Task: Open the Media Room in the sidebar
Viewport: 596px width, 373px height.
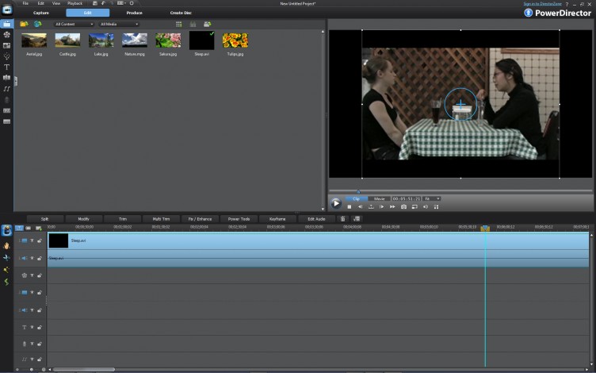Action: (x=6, y=24)
